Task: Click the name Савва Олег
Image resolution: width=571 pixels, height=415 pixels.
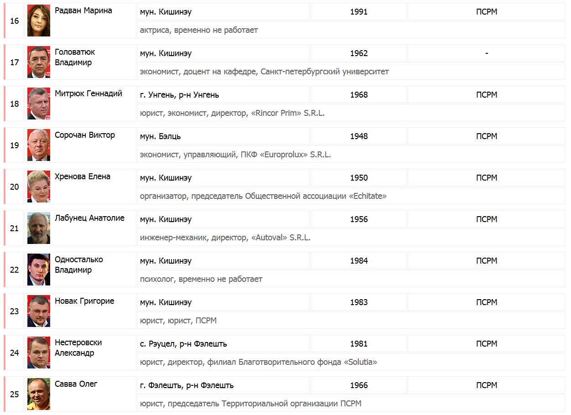Action: click(x=76, y=384)
